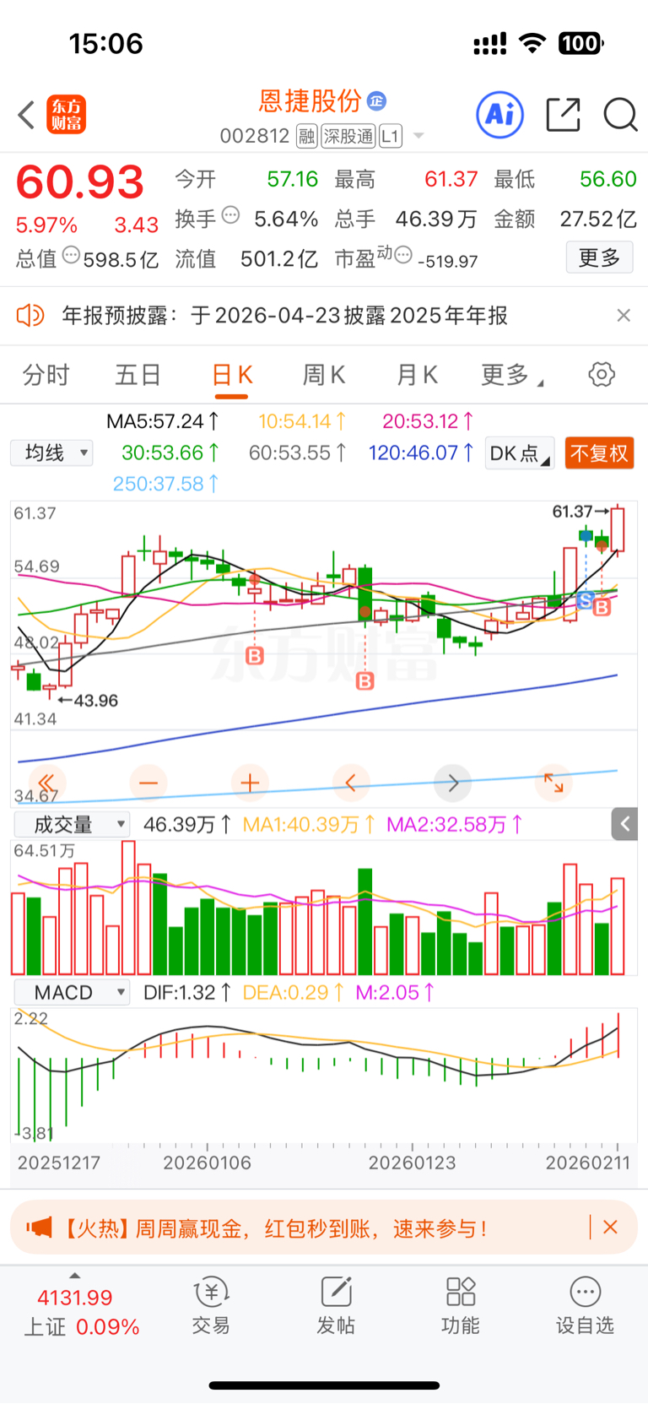Tap the share icon
648x1404 pixels.
click(563, 115)
